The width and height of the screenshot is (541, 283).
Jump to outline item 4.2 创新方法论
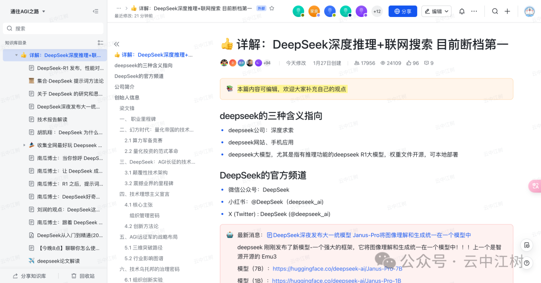click(x=141, y=226)
